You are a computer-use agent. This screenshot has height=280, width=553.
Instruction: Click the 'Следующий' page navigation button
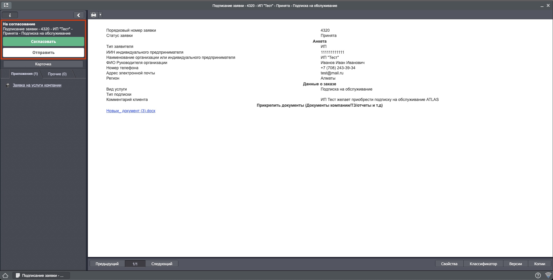tap(161, 264)
